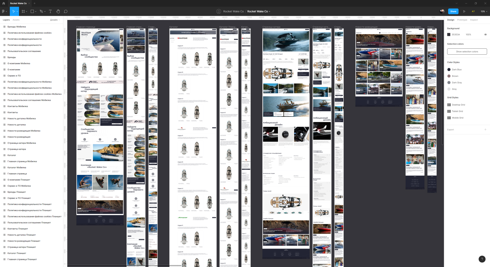Switch to the Prototype tab
Image resolution: width=490 pixels, height=267 pixels.
coord(462,20)
